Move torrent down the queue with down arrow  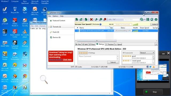[x=114, y=19]
